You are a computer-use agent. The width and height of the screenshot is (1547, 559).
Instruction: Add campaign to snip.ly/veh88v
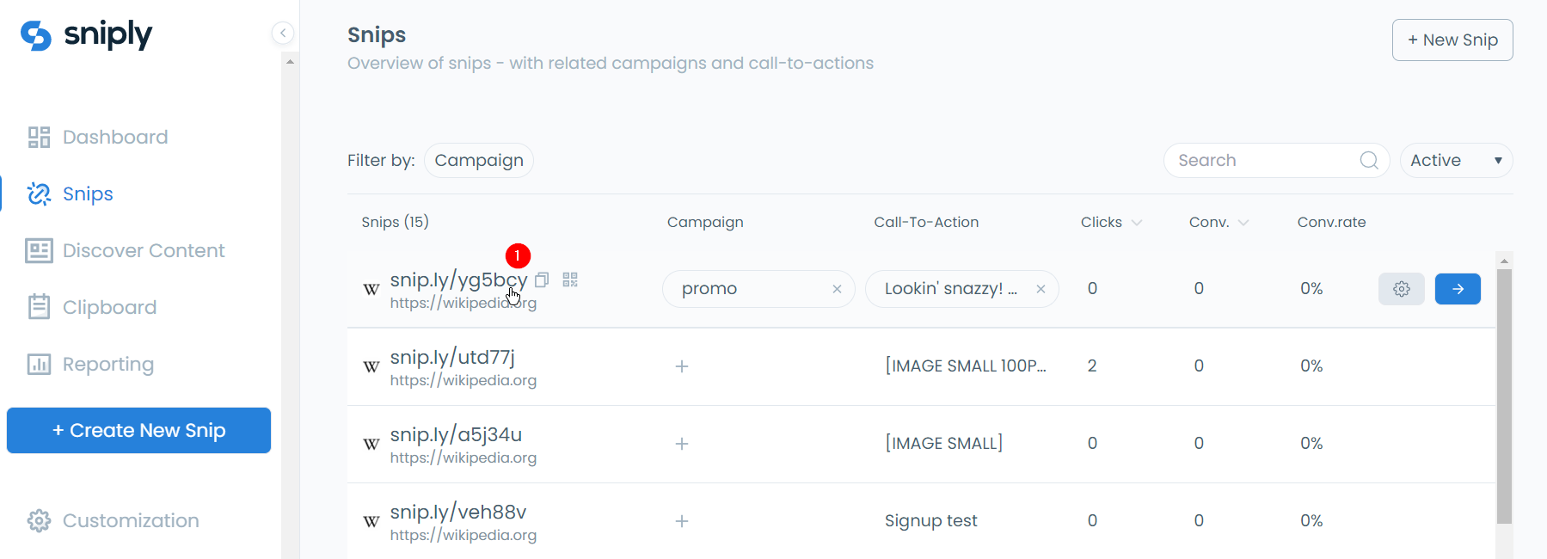(x=682, y=521)
